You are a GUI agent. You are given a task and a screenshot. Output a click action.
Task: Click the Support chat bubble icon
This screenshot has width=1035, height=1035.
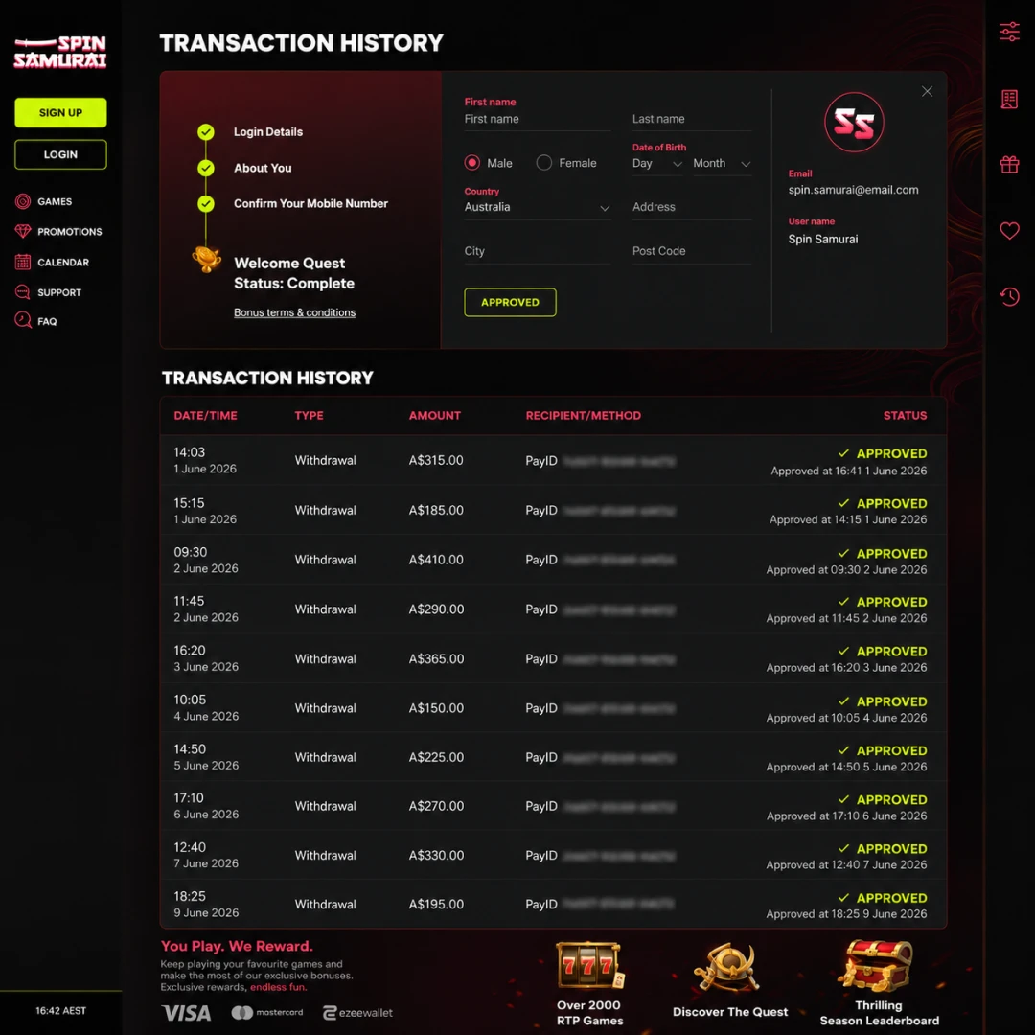(x=23, y=291)
